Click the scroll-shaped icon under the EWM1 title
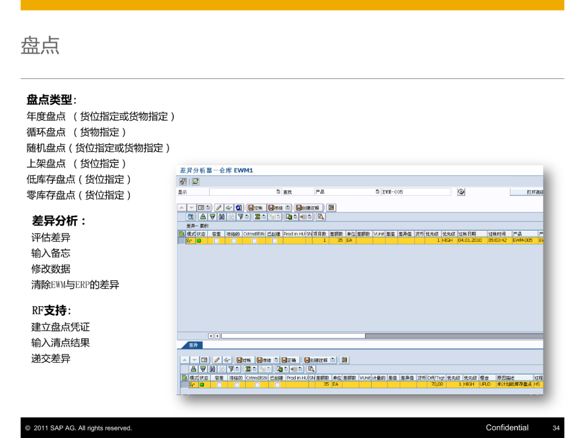Image resolution: width=585 pixels, height=438 pixels. click(x=195, y=181)
